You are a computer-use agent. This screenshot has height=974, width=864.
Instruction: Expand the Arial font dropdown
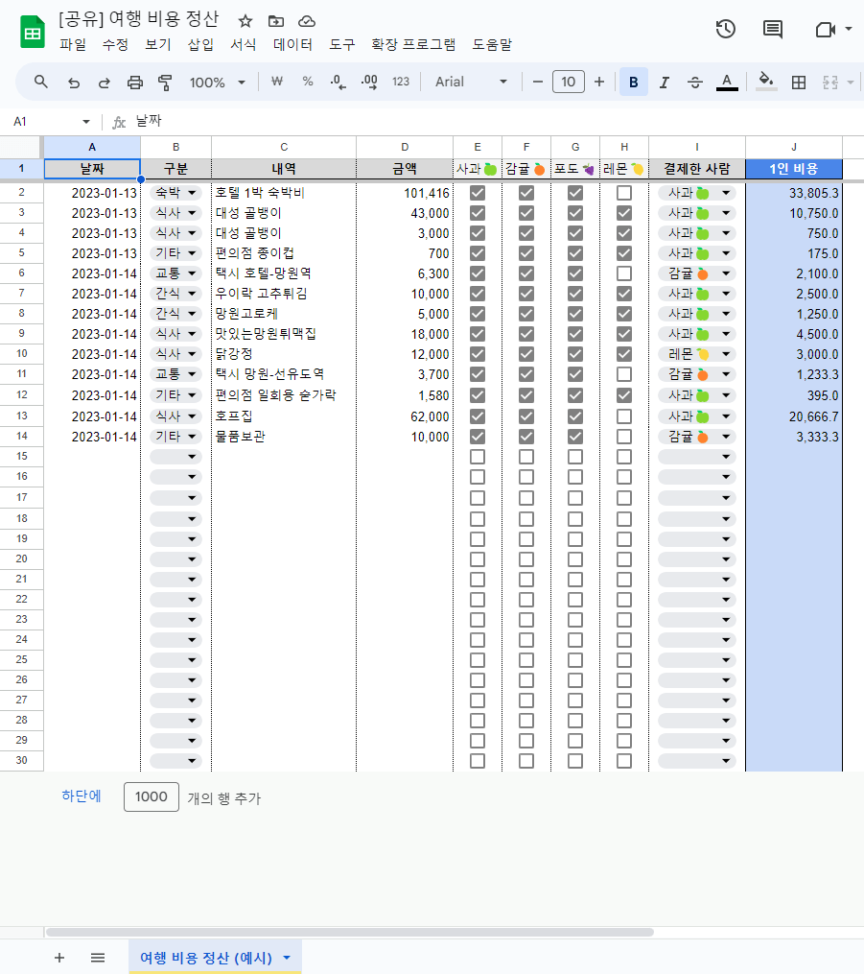tap(471, 83)
